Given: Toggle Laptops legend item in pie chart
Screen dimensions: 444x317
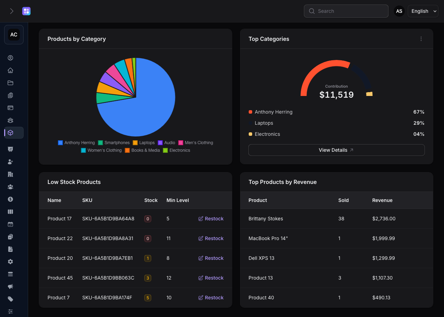Looking at the screenshot, I should click(144, 143).
